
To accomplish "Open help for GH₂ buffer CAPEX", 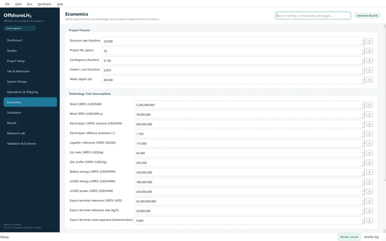I will pyautogui.click(x=369, y=163).
